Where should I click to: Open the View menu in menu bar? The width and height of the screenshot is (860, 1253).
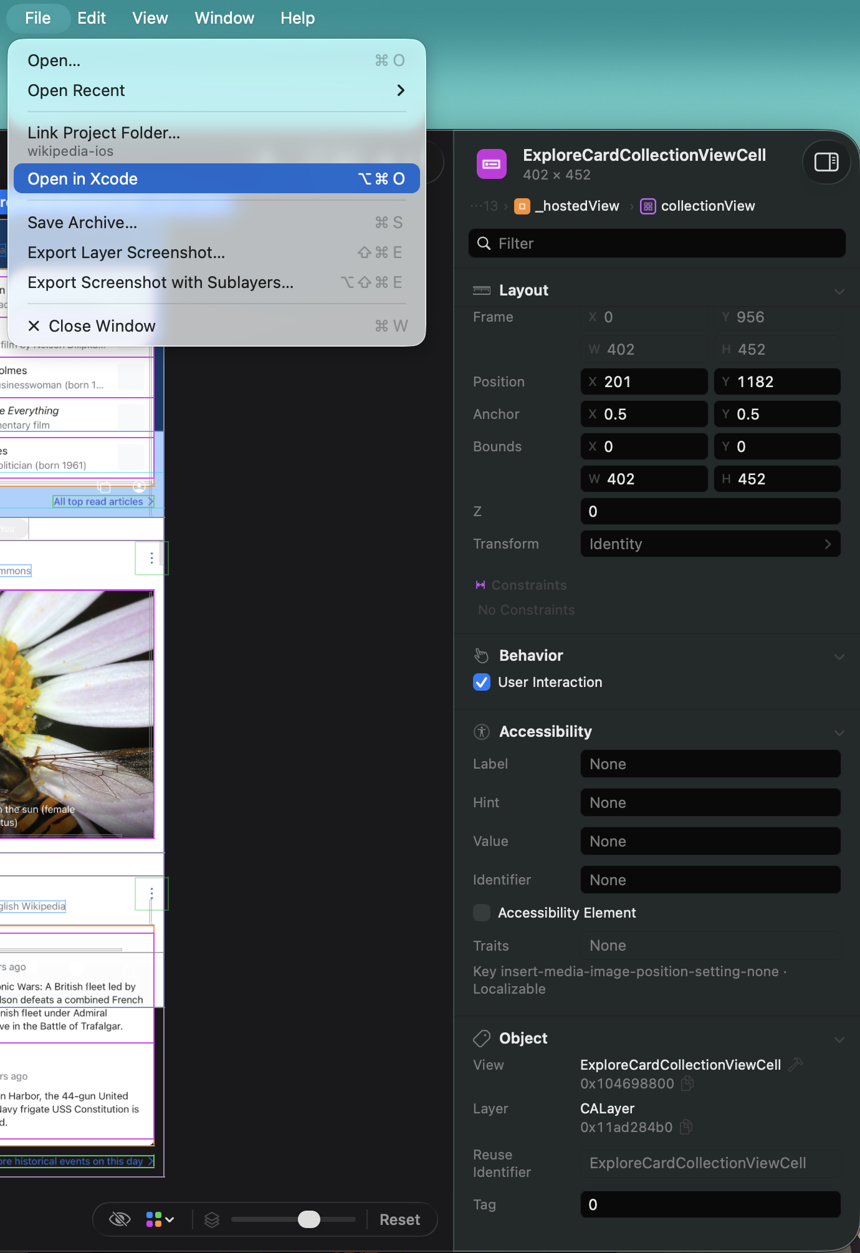pyautogui.click(x=150, y=18)
